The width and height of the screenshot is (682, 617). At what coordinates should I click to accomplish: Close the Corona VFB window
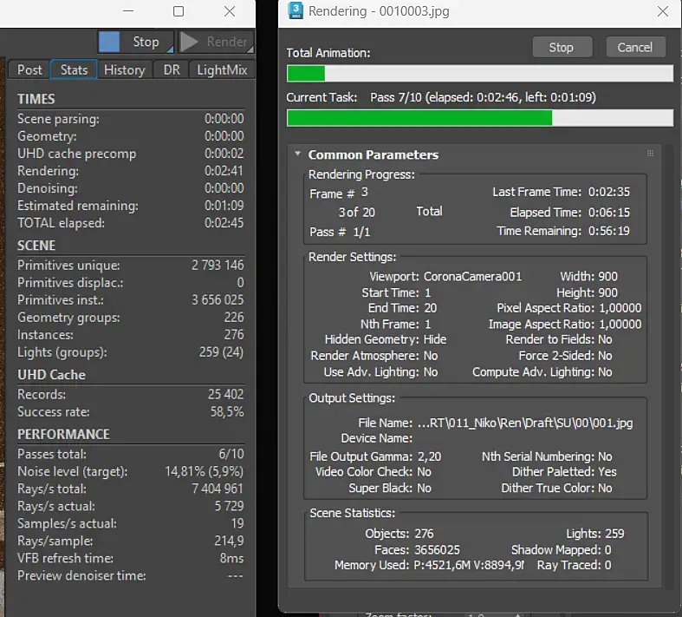pyautogui.click(x=230, y=11)
